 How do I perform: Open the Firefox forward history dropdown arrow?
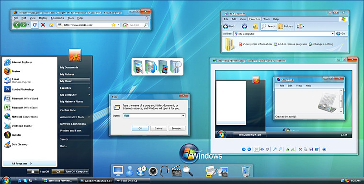click(29, 25)
